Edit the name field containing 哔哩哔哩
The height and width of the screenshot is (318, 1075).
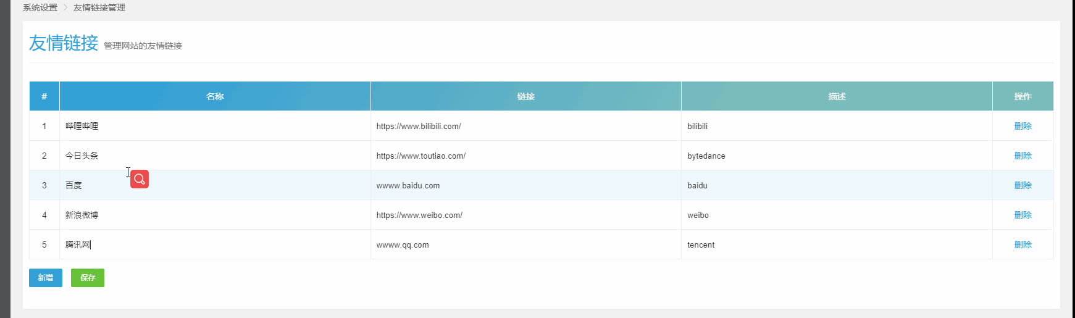[215, 126]
